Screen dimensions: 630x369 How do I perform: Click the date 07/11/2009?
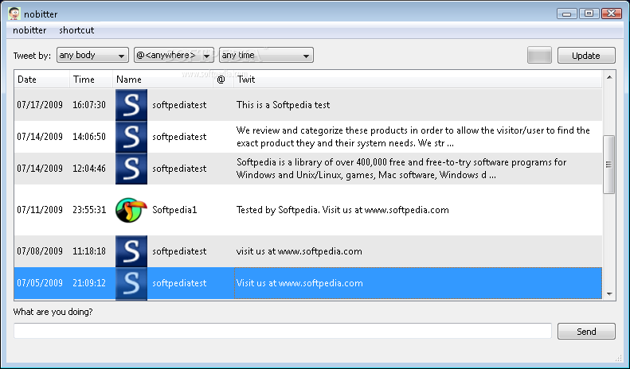point(40,210)
